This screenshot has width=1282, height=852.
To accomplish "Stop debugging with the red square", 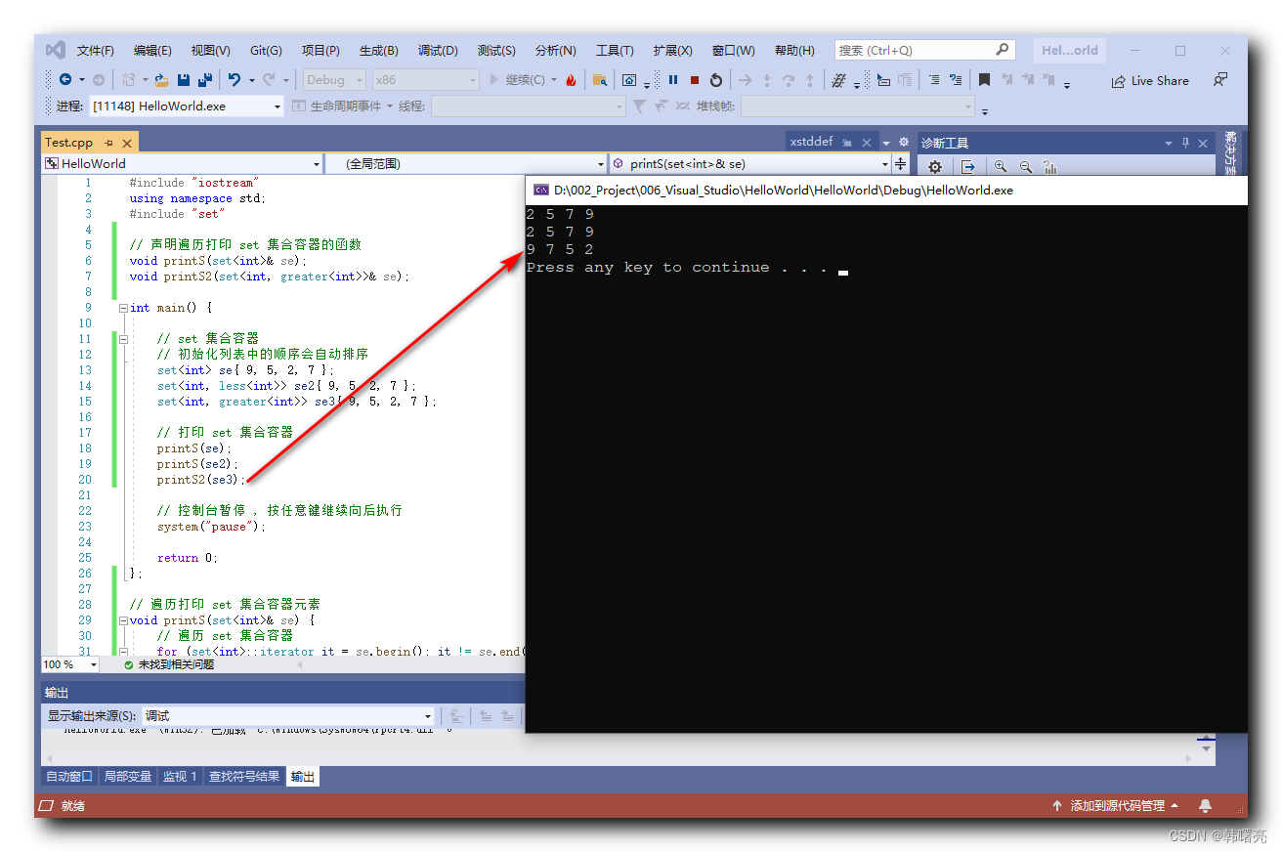I will tap(695, 80).
